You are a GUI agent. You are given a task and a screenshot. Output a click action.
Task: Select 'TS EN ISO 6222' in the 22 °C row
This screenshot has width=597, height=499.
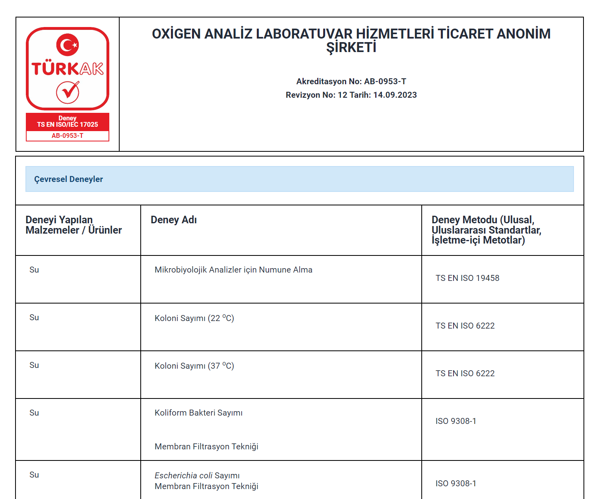[465, 326]
